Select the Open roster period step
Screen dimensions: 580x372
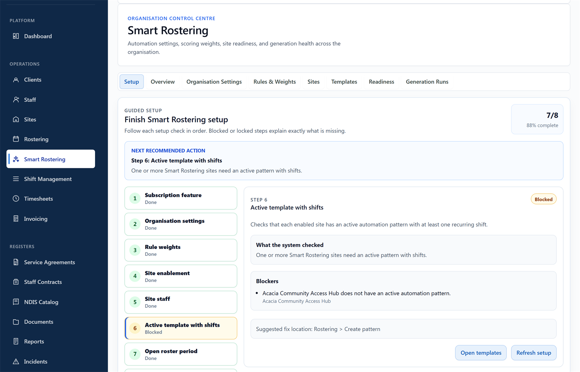[181, 354]
